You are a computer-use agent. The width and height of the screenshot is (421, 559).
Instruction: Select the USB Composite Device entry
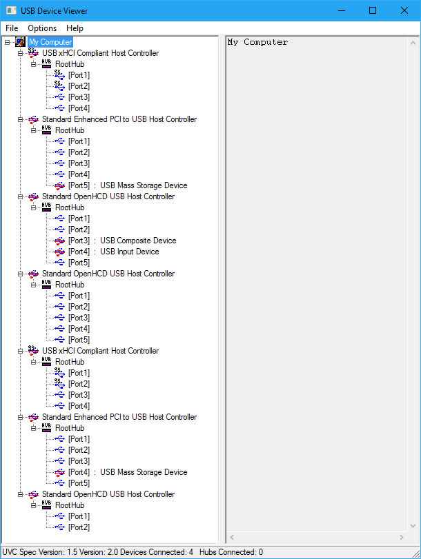[138, 241]
